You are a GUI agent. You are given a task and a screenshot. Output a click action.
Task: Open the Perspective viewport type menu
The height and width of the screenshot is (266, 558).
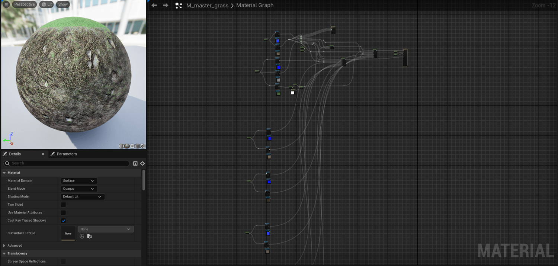24,4
